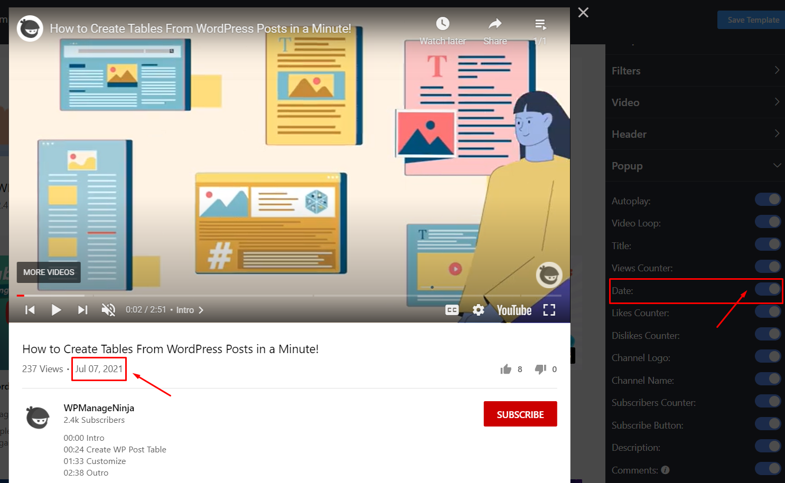Click the thumbs down dislike icon
Image resolution: width=785 pixels, height=483 pixels.
point(540,369)
